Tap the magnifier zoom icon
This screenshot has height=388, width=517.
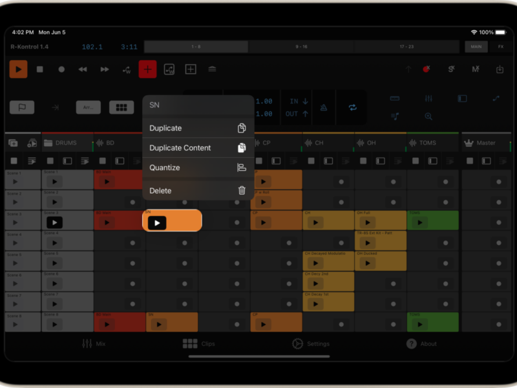[428, 116]
